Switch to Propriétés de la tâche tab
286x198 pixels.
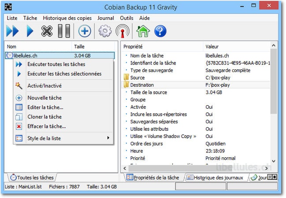(x=154, y=178)
